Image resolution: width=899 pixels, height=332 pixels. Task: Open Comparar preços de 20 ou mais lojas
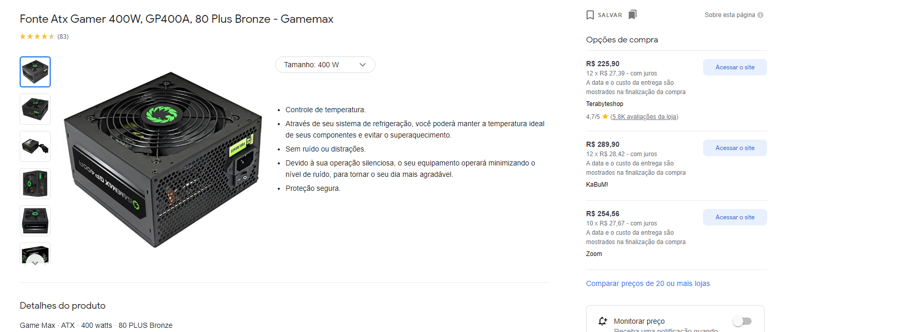tap(648, 283)
